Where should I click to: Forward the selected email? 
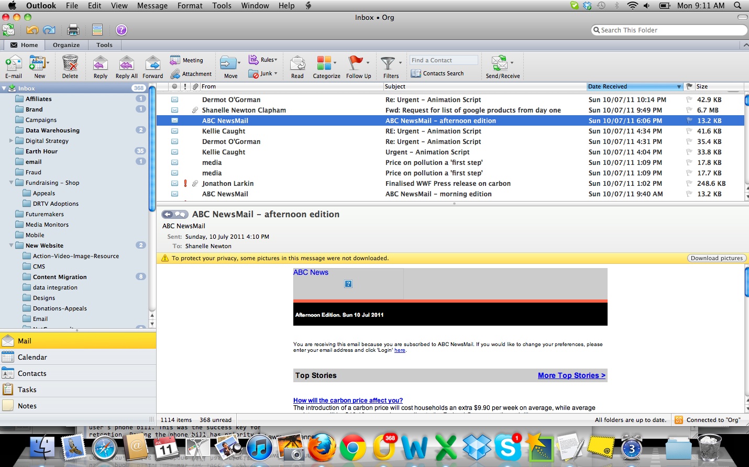153,67
